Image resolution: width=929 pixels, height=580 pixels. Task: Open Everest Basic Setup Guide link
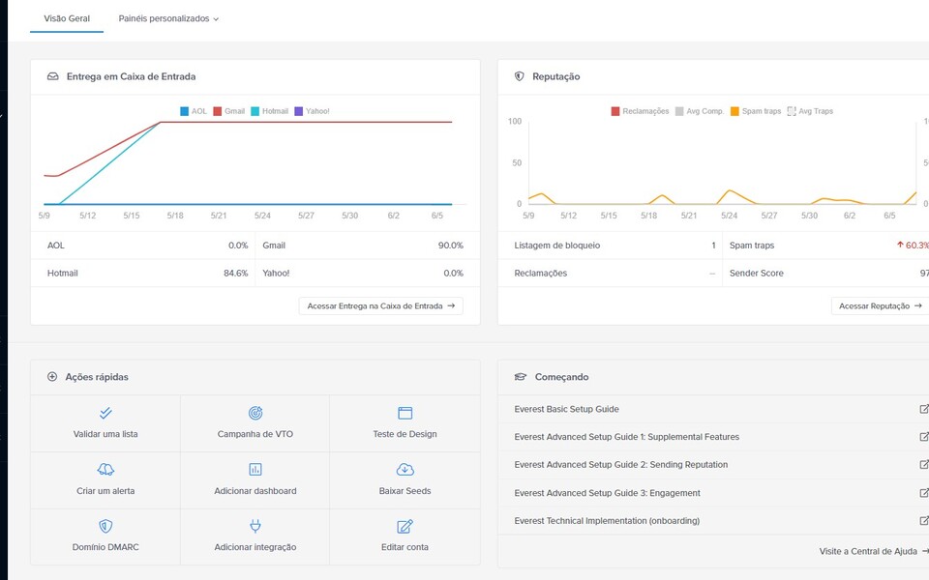(566, 409)
